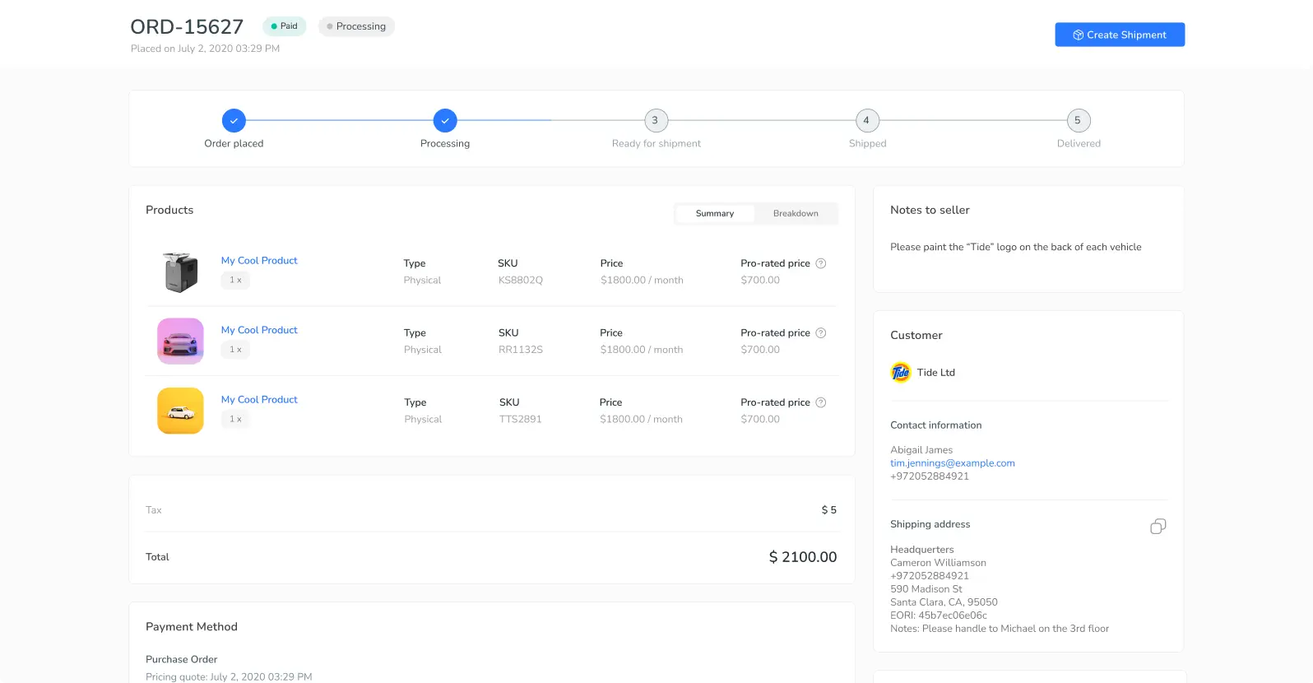Click the seller note about the Tide logo
1313x683 pixels.
tap(1016, 247)
